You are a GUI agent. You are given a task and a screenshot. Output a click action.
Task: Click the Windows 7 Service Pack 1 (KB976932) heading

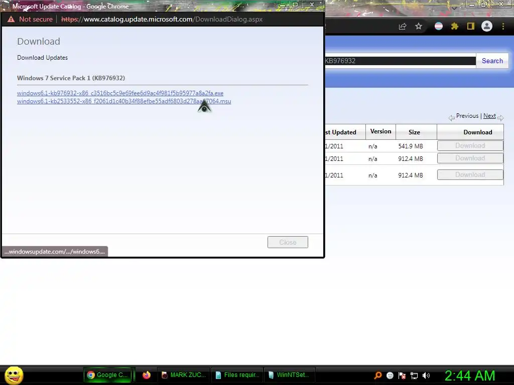71,78
